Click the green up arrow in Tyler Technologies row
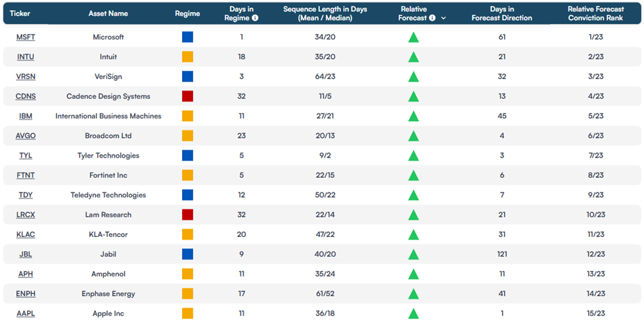The width and height of the screenshot is (644, 323). pos(413,156)
